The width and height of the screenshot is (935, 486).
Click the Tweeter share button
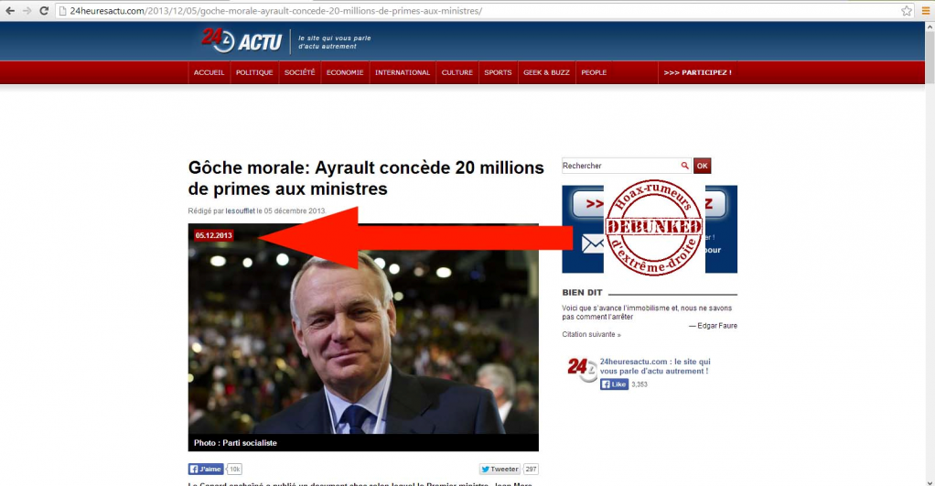point(500,470)
